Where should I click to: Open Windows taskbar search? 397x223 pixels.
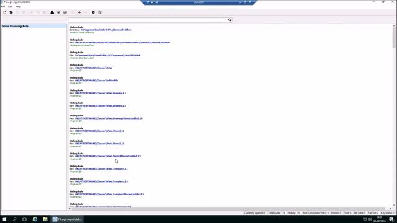(14, 219)
